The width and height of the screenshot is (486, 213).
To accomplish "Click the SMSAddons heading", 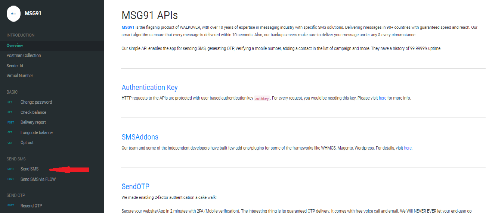I will click(x=140, y=137).
